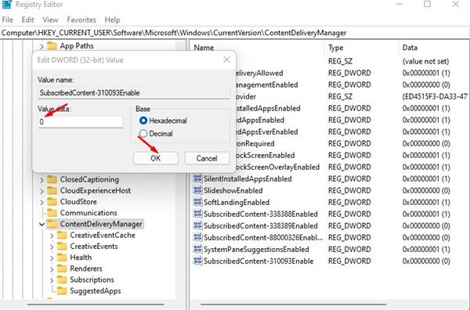Expand the CloudStore key
This screenshot has width=470, height=310.
[42, 202]
